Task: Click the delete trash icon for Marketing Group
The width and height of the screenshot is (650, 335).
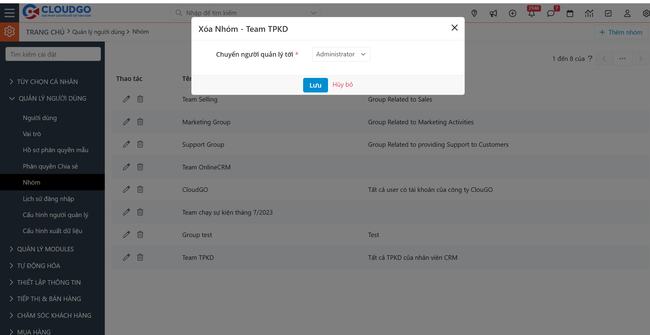Action: [x=140, y=122]
